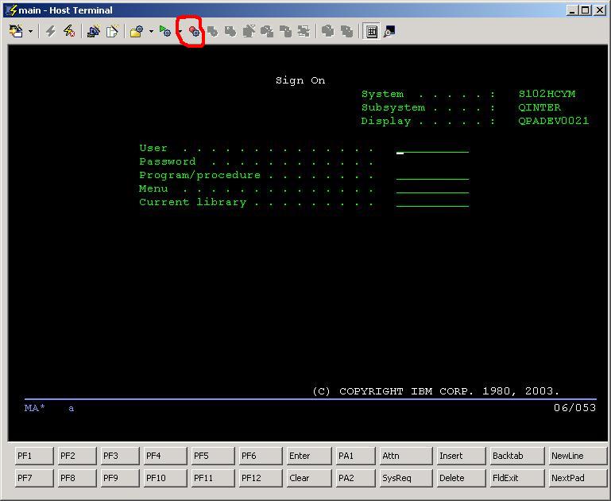Image resolution: width=611 pixels, height=501 pixels.
Task: Click the textual display terminal icon
Action: (x=389, y=31)
